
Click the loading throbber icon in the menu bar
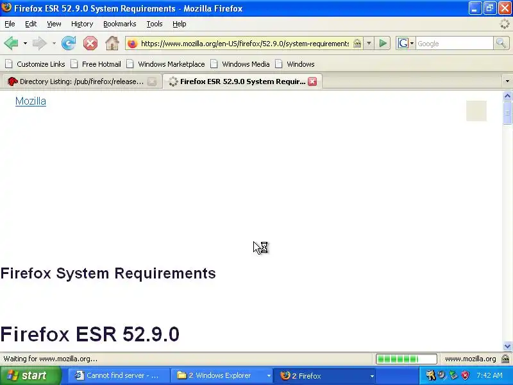505,24
